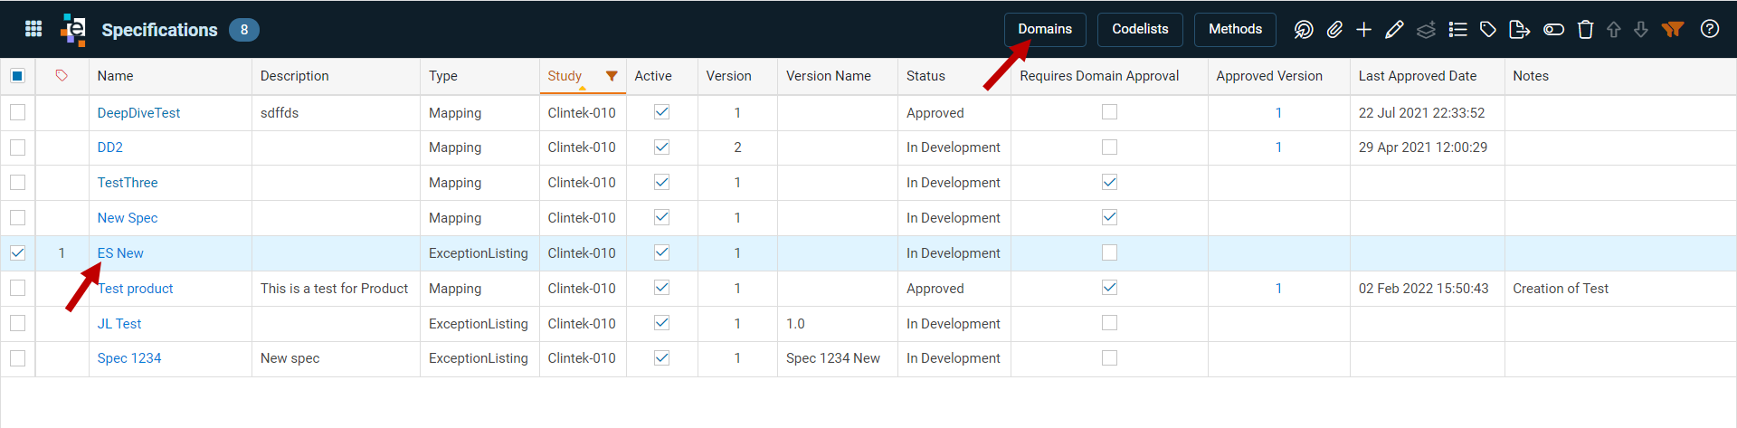Export using the document arrow icon
The height and width of the screenshot is (428, 1737).
point(1520,30)
